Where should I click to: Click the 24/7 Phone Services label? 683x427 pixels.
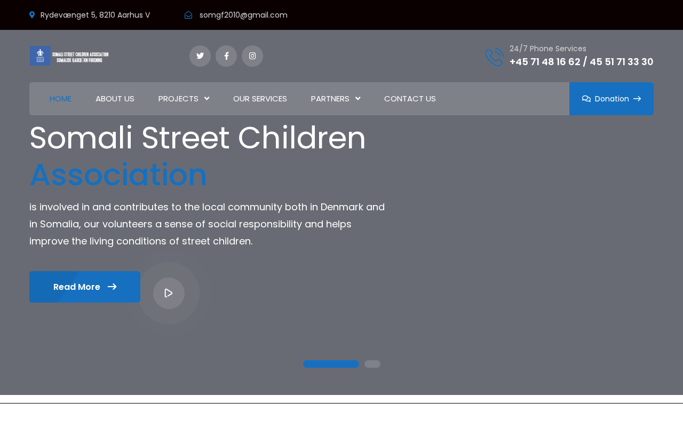pos(548,49)
